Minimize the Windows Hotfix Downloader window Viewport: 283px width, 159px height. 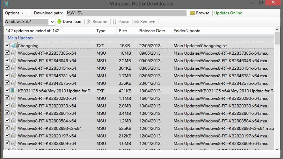click(251, 3)
